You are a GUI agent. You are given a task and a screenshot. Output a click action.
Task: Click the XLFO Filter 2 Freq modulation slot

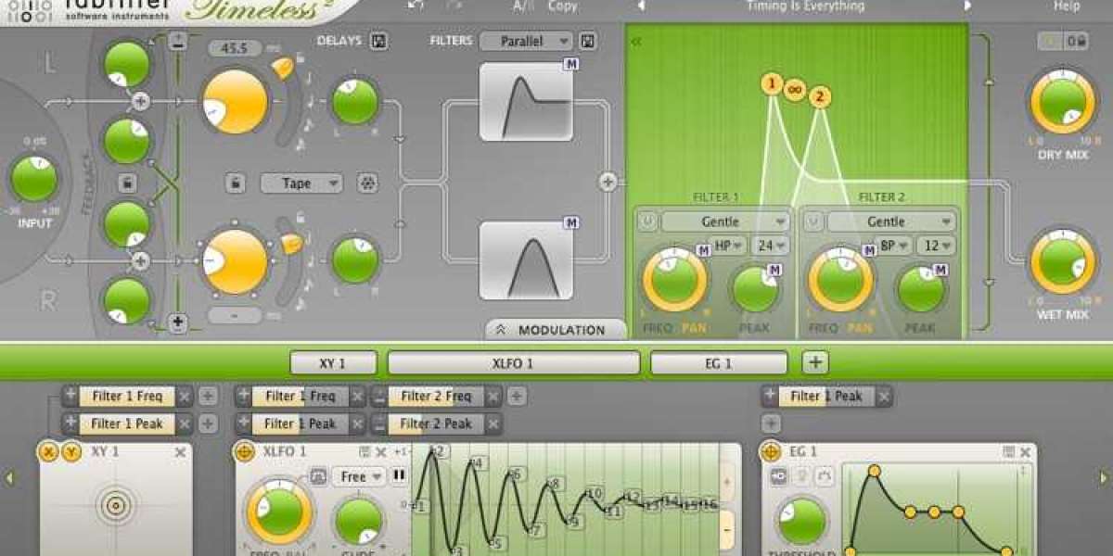(436, 396)
